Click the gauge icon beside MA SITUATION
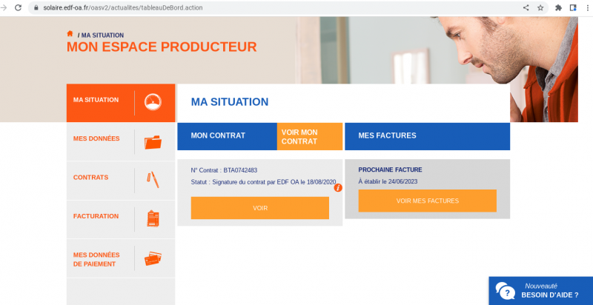 [153, 103]
